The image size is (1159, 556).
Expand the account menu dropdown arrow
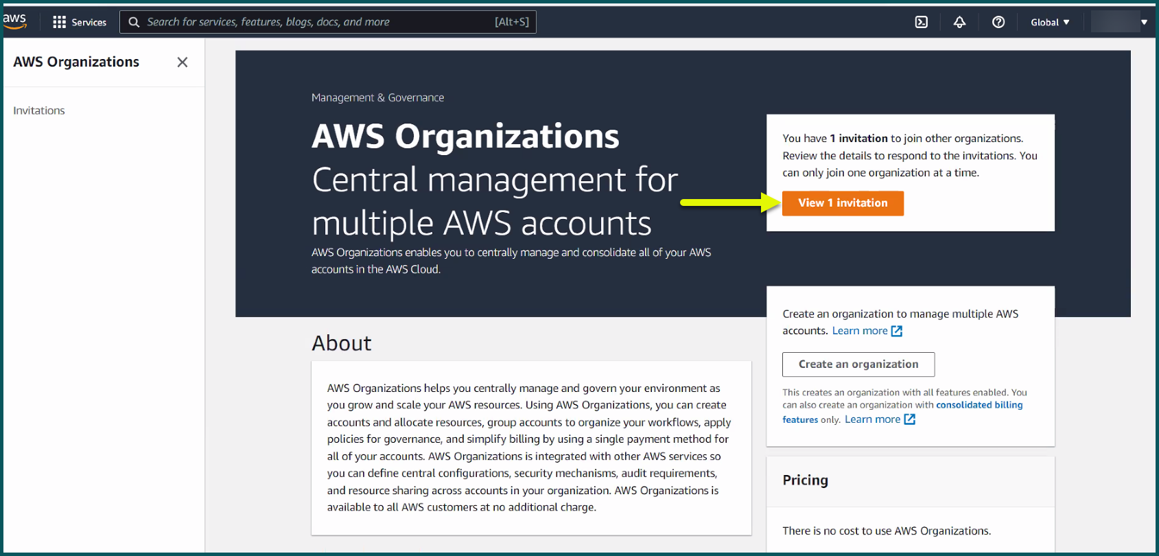click(1144, 22)
